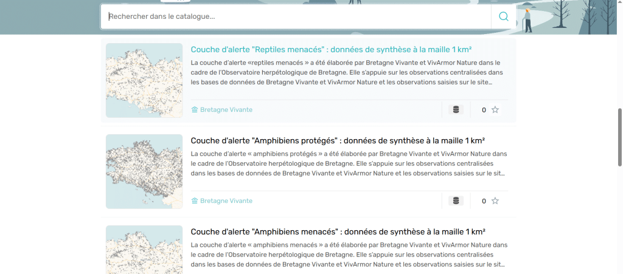Click database icon in Reptiles menacés card

pyautogui.click(x=456, y=110)
